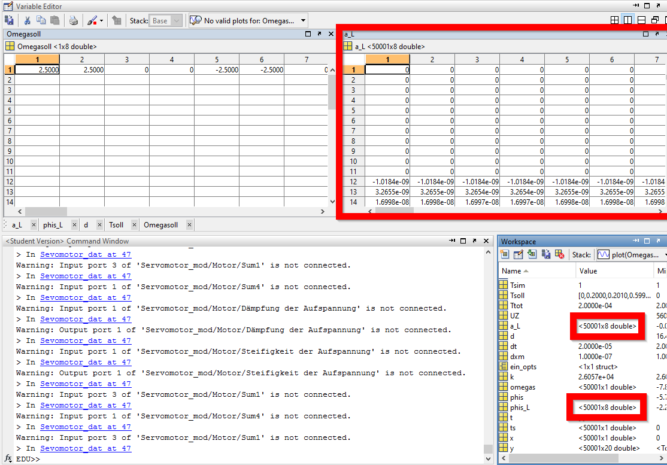
Task: Toggle the tile-all grid layout button
Action: pyautogui.click(x=614, y=20)
